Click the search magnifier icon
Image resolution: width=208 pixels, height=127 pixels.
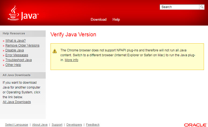click(202, 7)
